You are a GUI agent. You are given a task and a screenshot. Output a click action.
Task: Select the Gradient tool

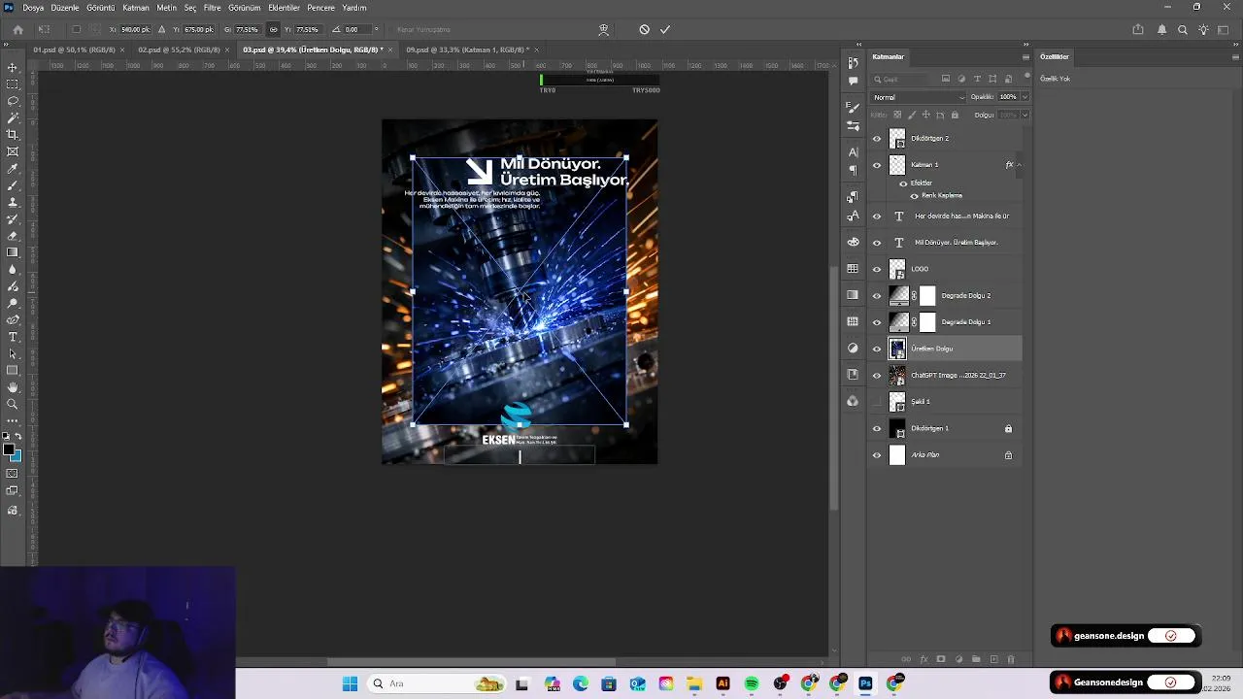13,252
